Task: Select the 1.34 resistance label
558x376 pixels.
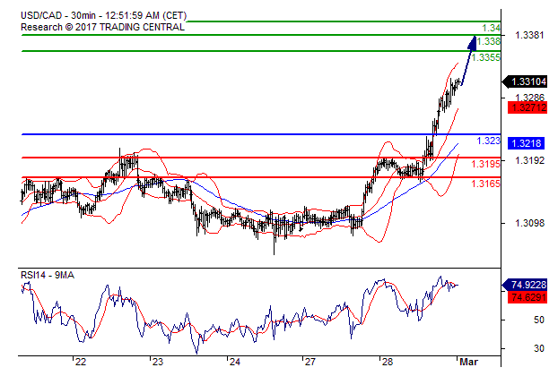Action: pyautogui.click(x=491, y=28)
